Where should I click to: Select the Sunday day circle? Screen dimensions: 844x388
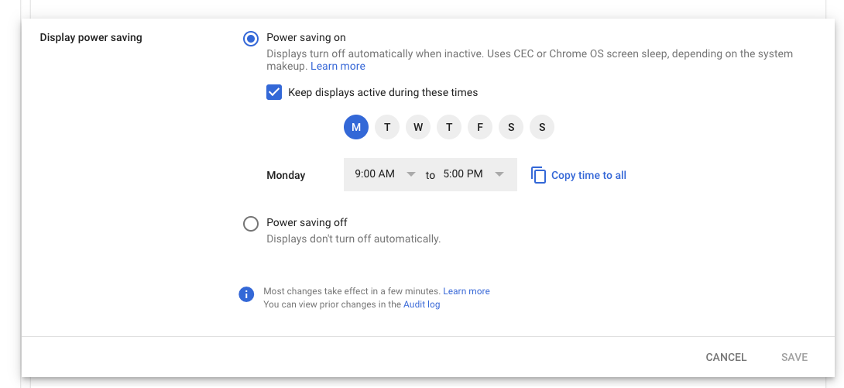point(542,128)
